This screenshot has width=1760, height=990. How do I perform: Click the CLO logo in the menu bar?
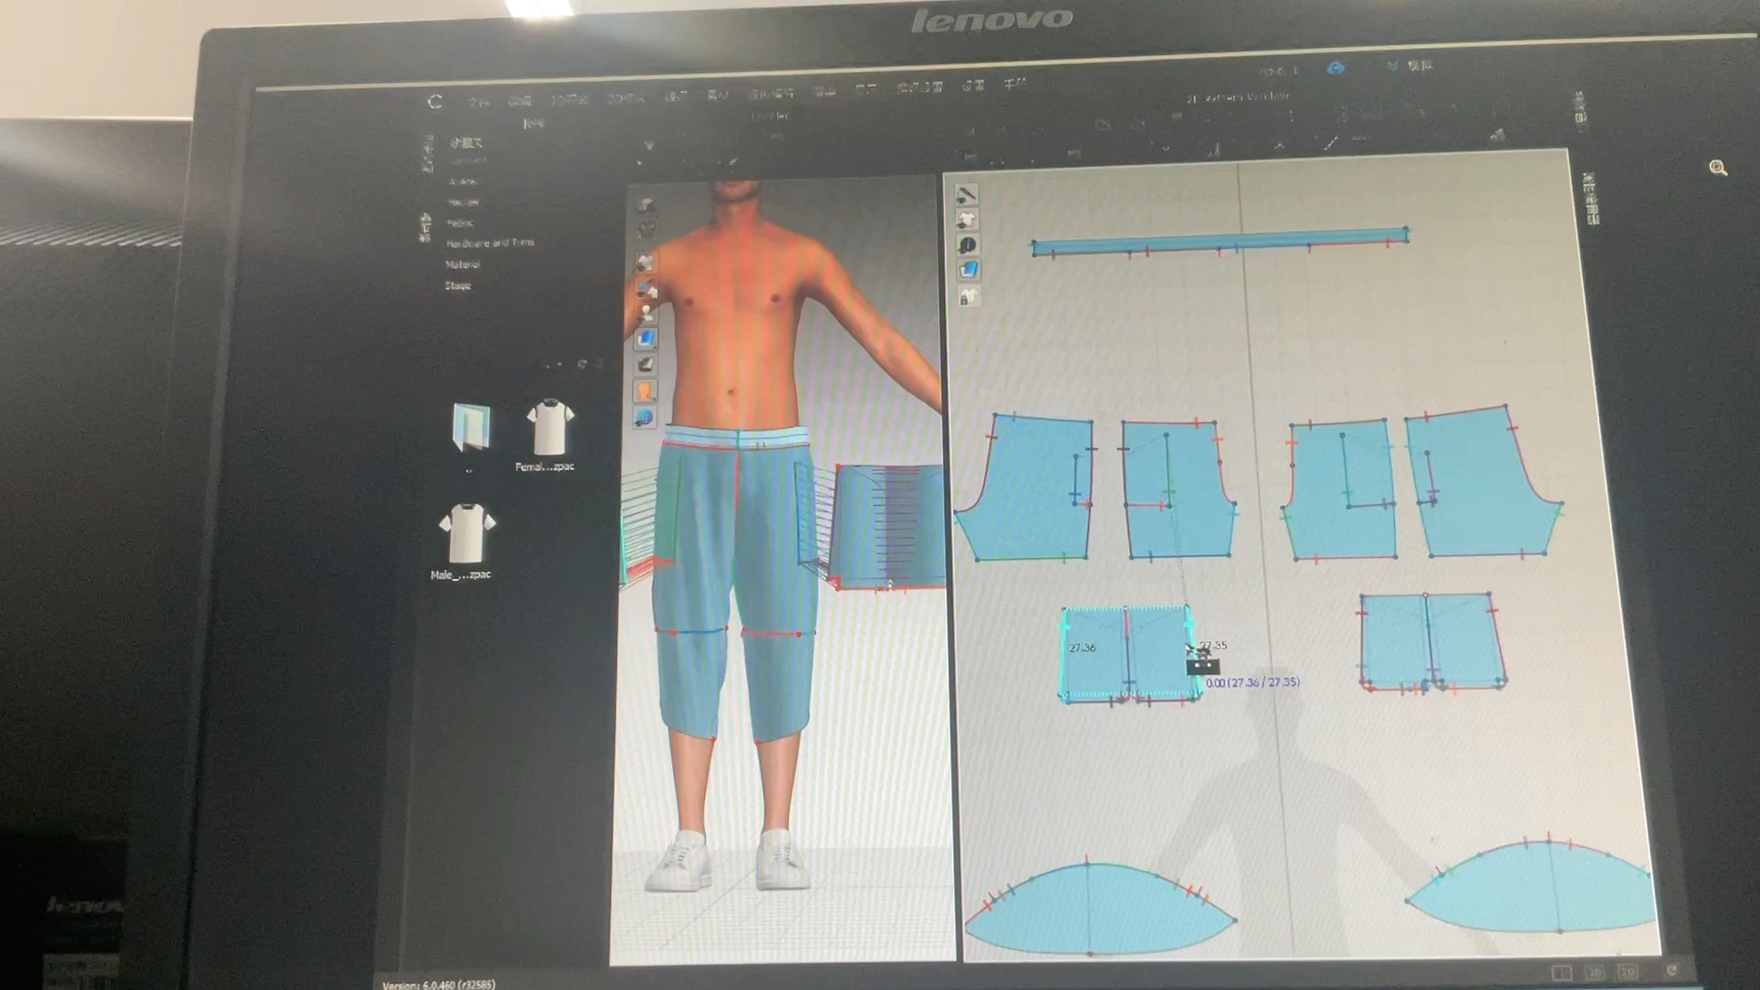[x=434, y=102]
